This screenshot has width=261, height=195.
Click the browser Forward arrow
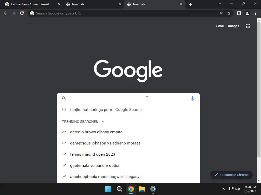point(14,13)
